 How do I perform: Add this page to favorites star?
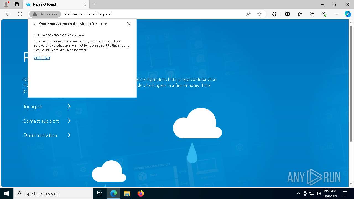point(259,14)
